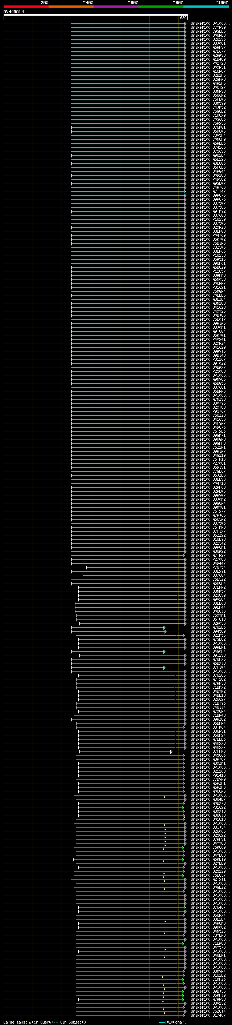Click the label UniRef100_P49382

[208, 179]
